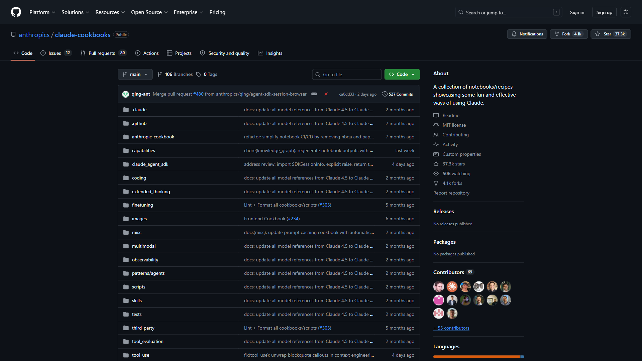The width and height of the screenshot is (642, 361).
Task: Click the branches icon beside 106 Branches
Action: coord(159,74)
